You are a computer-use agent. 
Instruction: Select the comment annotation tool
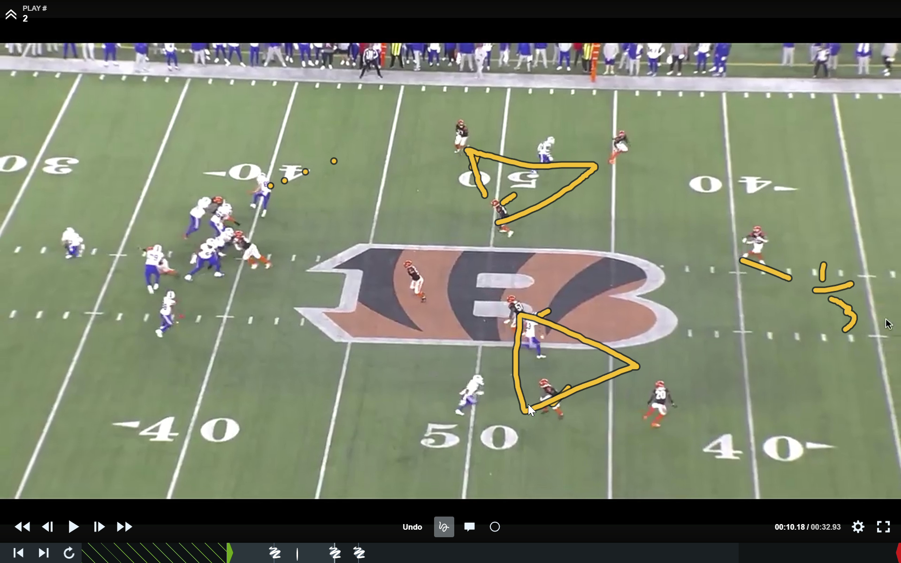click(469, 527)
